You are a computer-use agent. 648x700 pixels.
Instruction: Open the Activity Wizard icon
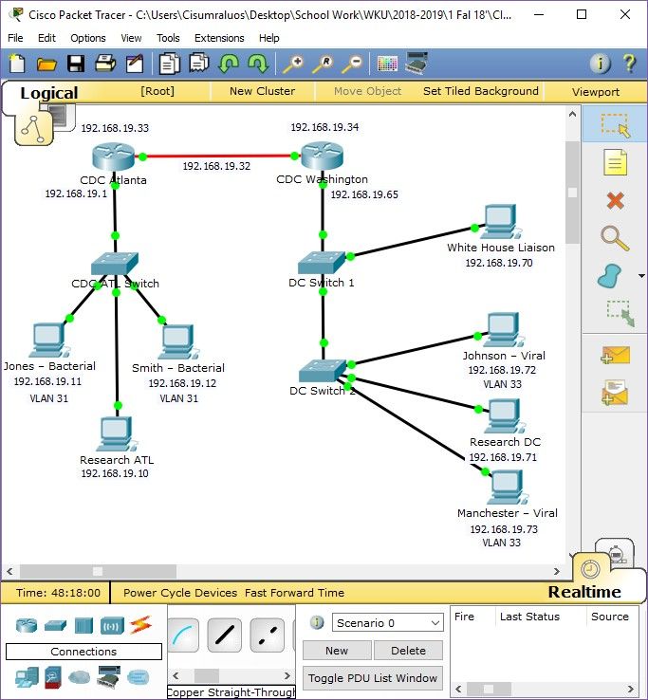click(135, 64)
